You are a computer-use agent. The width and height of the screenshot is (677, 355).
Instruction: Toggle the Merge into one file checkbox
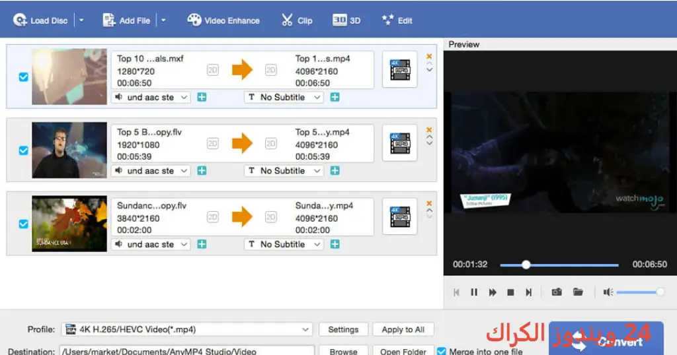pyautogui.click(x=441, y=351)
